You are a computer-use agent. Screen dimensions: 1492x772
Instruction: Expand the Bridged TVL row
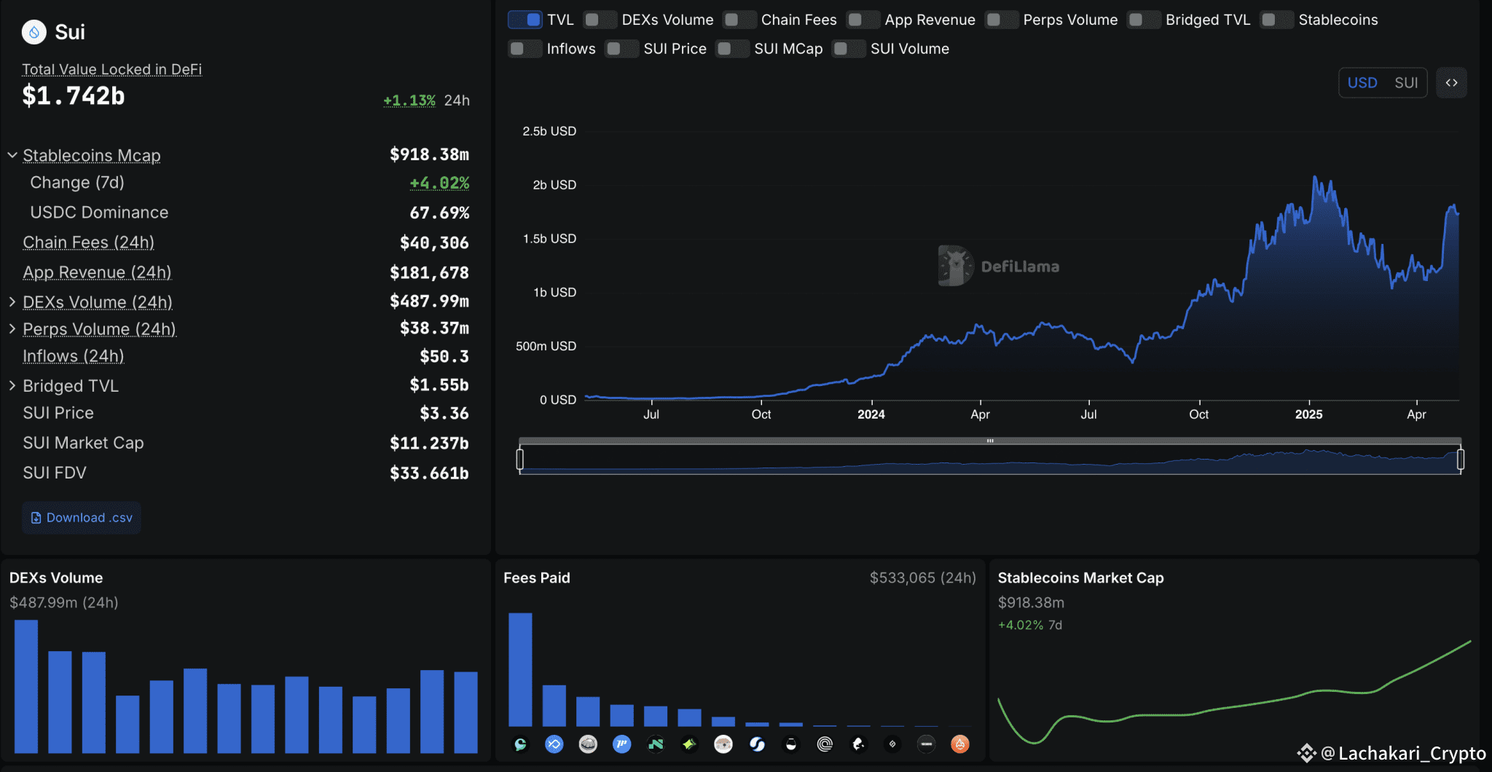point(12,386)
